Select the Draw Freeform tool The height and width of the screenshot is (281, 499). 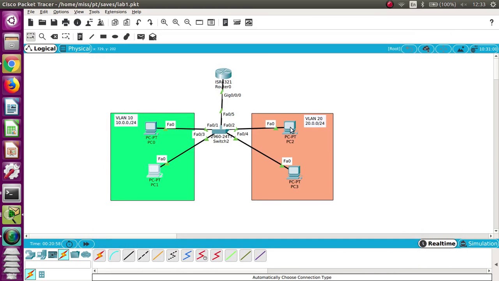(127, 36)
